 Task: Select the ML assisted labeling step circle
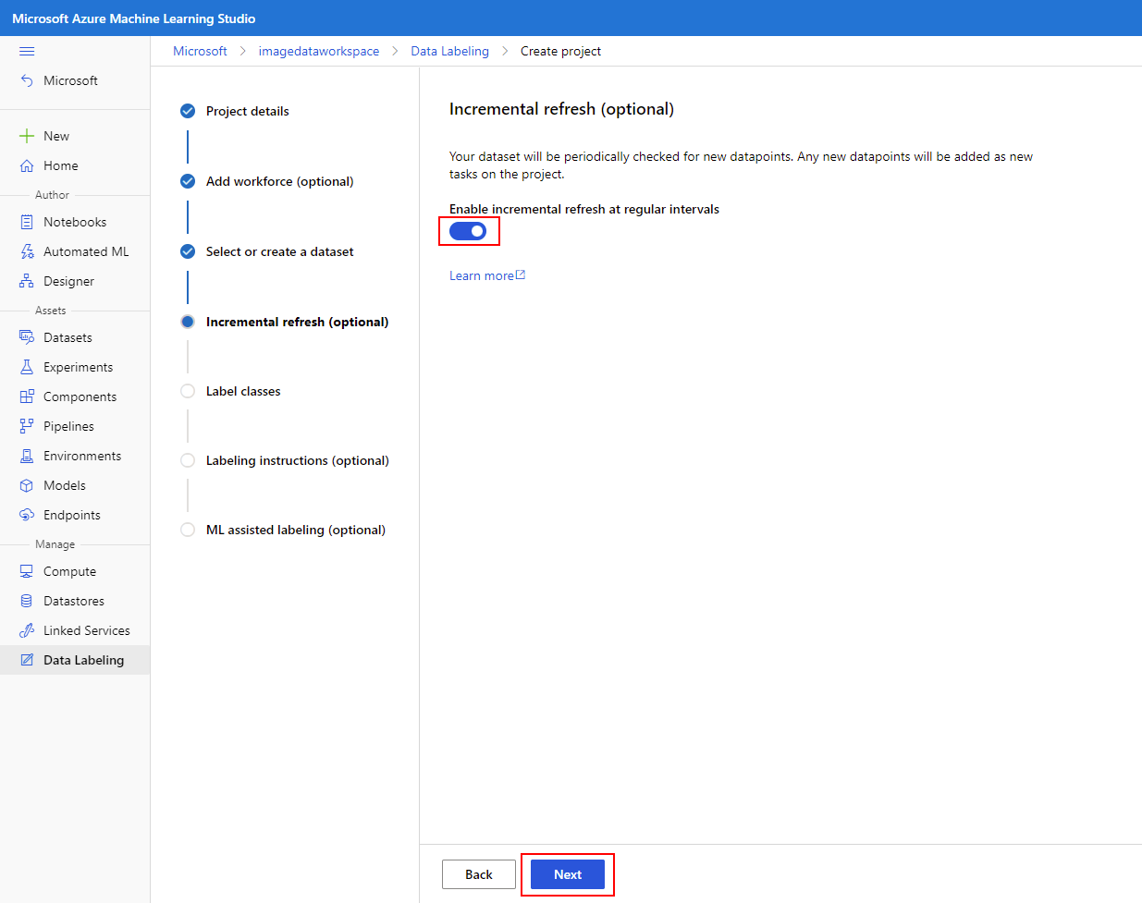[x=188, y=529]
